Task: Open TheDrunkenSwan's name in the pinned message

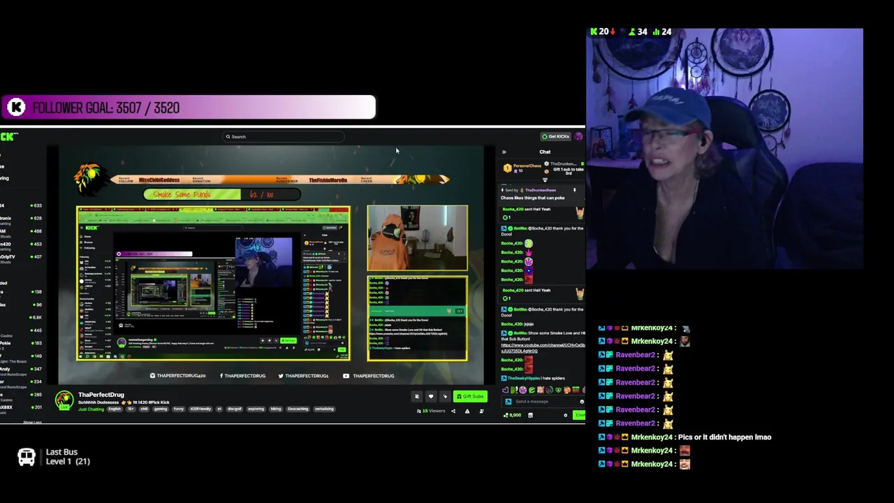Action: coord(540,190)
